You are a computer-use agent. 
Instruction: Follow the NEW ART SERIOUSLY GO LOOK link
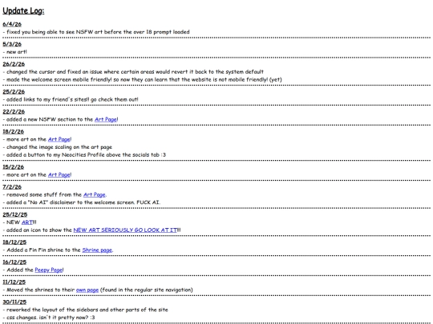click(125, 230)
